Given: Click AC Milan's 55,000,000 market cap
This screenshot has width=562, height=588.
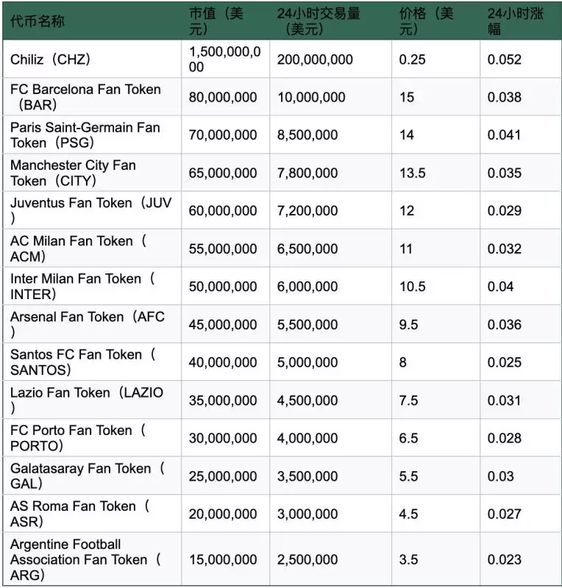Looking at the screenshot, I should [x=223, y=249].
